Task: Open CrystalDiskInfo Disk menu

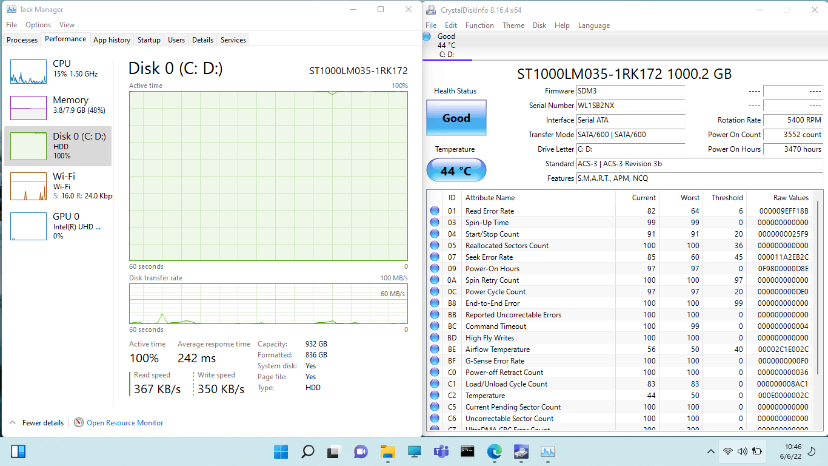Action: 539,25
